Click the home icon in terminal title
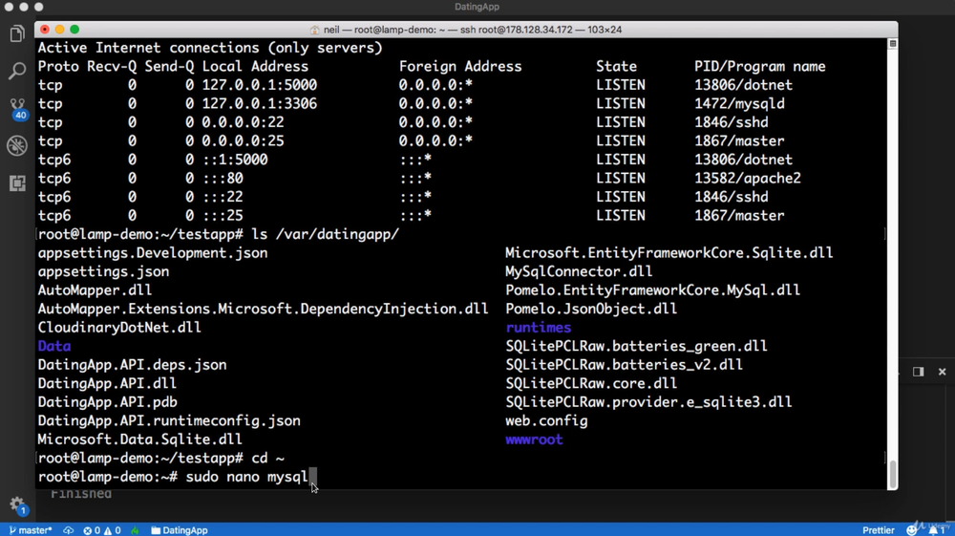955x536 pixels. click(x=314, y=30)
